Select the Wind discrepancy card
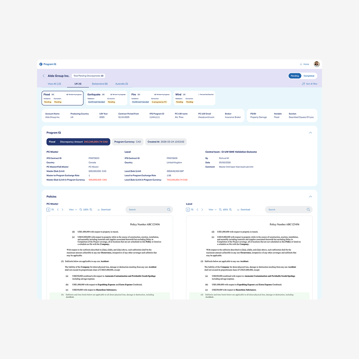 194,98
